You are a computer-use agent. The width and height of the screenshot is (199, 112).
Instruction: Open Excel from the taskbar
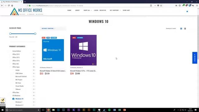click(x=119, y=110)
